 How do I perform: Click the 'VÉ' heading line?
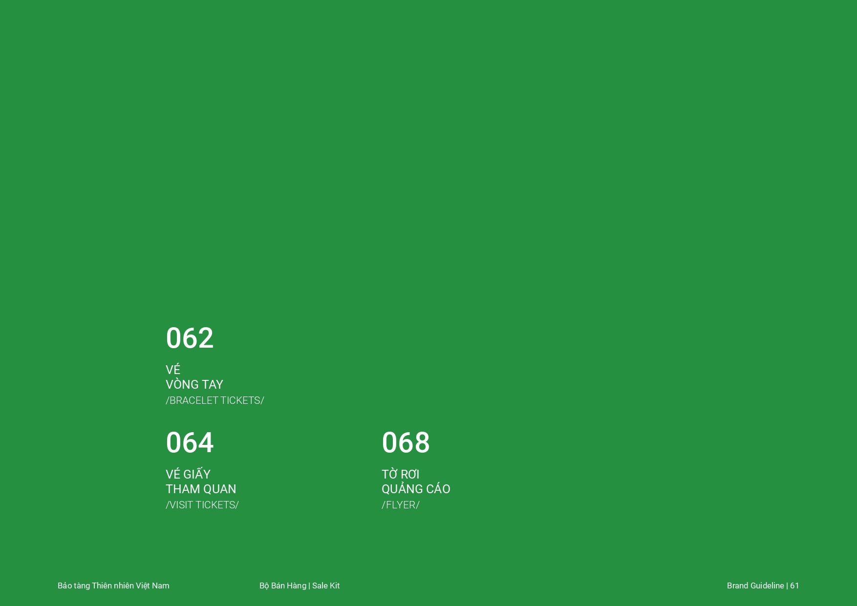(173, 369)
